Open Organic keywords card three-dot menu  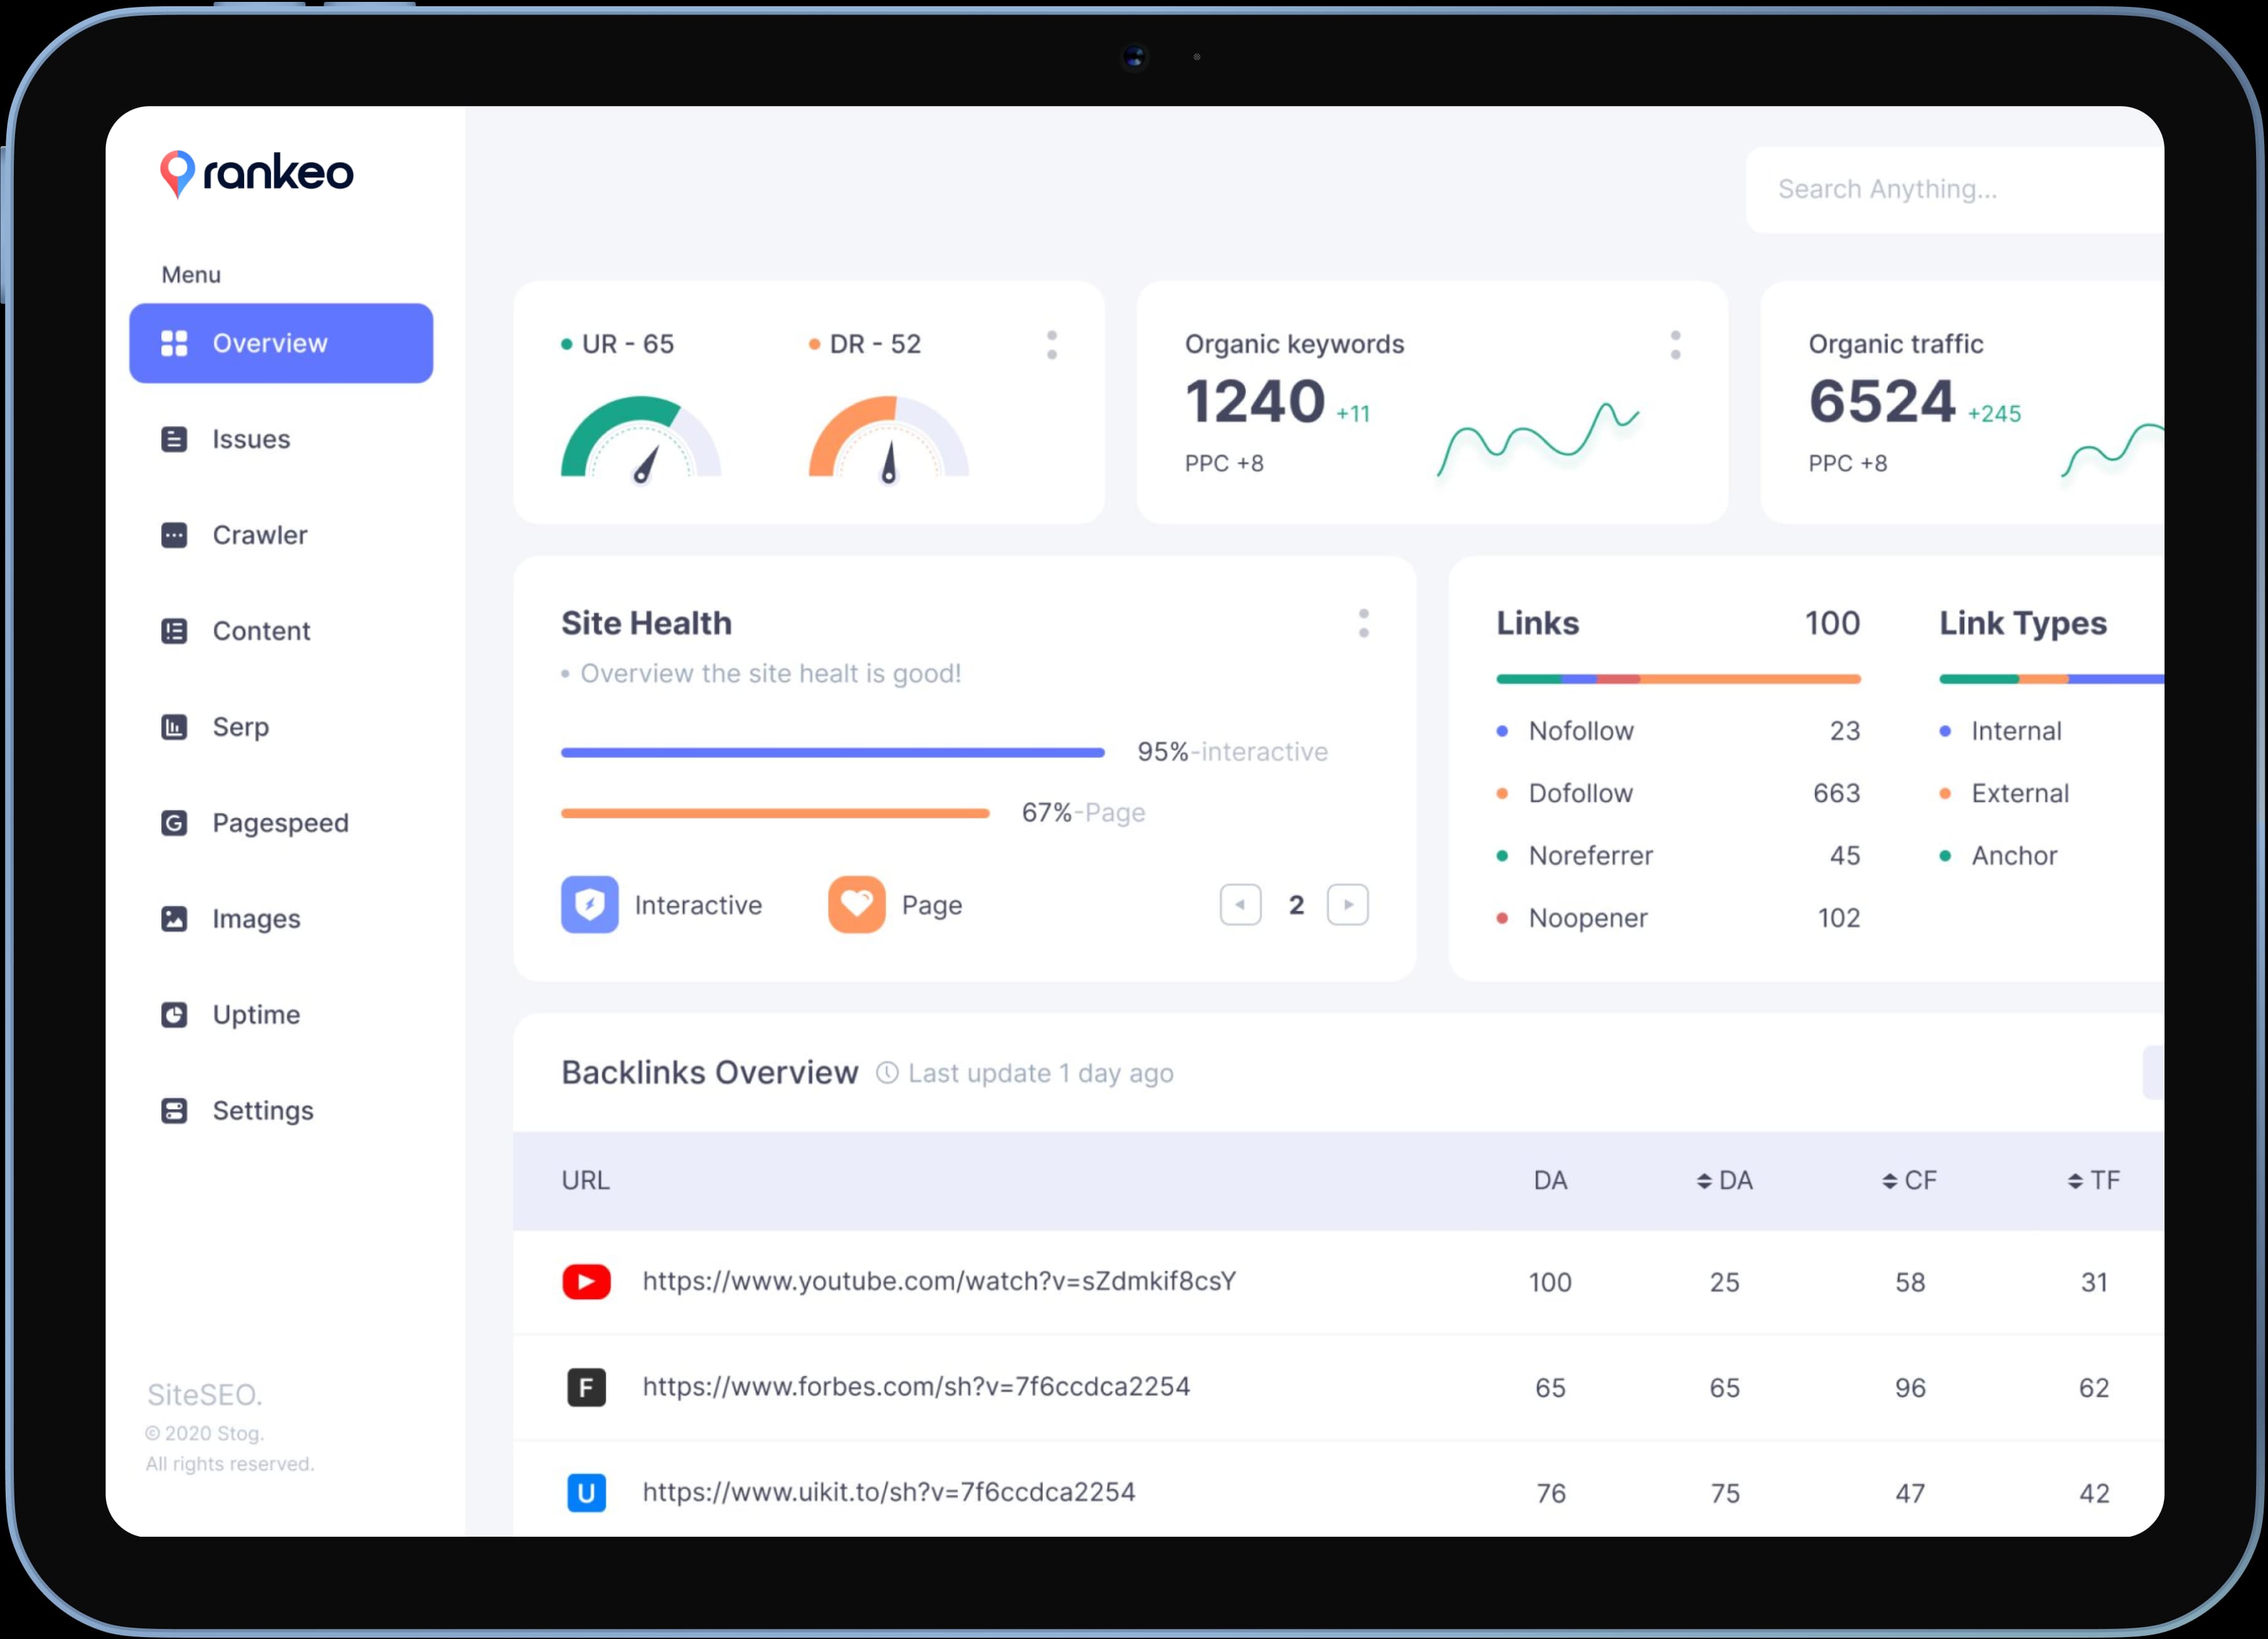pos(1675,345)
